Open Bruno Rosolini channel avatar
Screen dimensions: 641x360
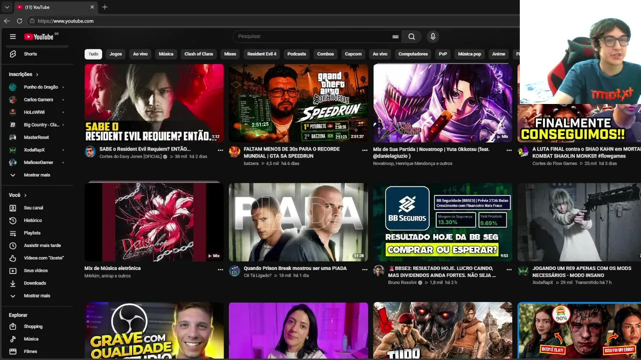[379, 271]
